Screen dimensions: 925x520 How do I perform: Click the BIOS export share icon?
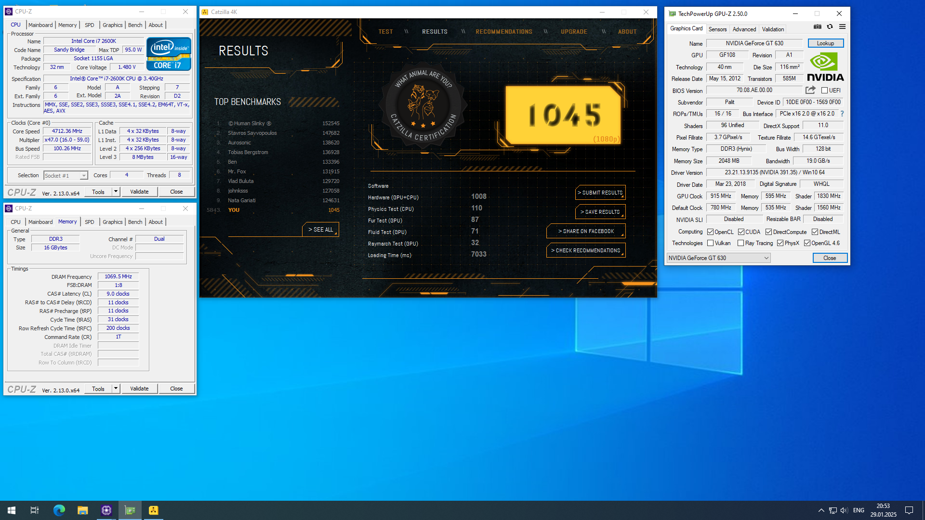point(810,90)
